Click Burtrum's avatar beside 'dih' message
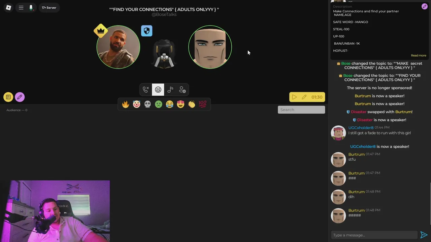 338,197
